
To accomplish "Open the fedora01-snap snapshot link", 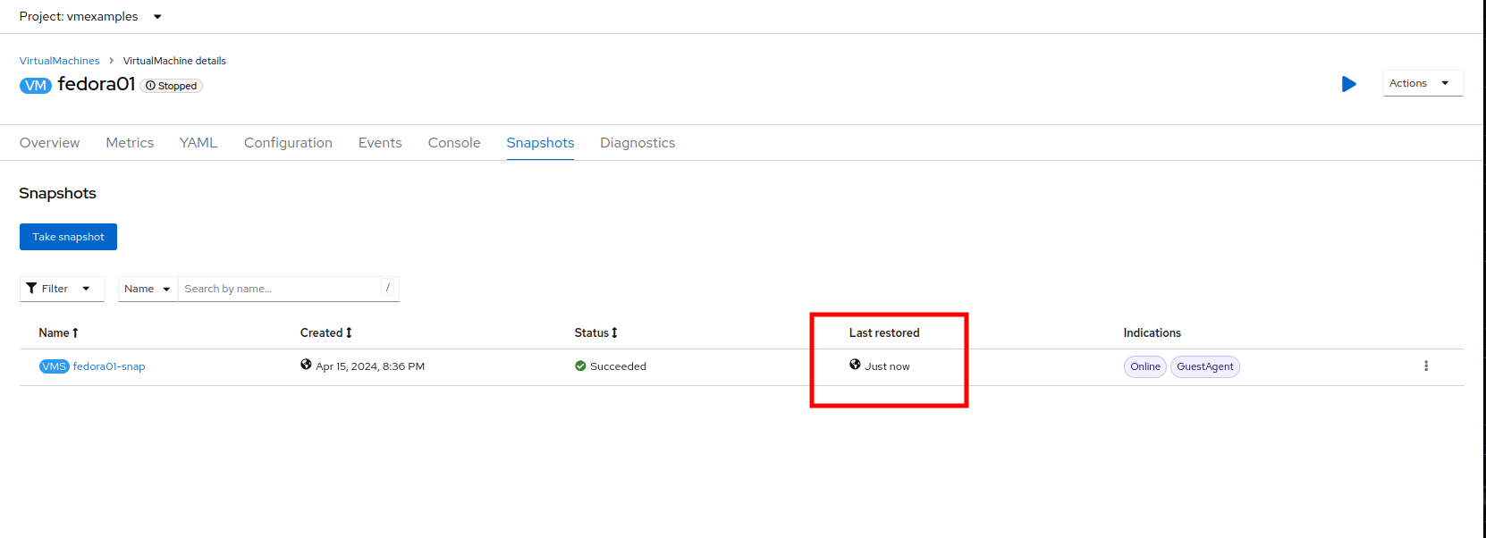I will [109, 366].
